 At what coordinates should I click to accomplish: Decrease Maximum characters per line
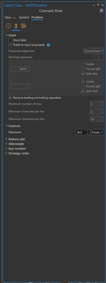pyautogui.click(x=102, y=121)
